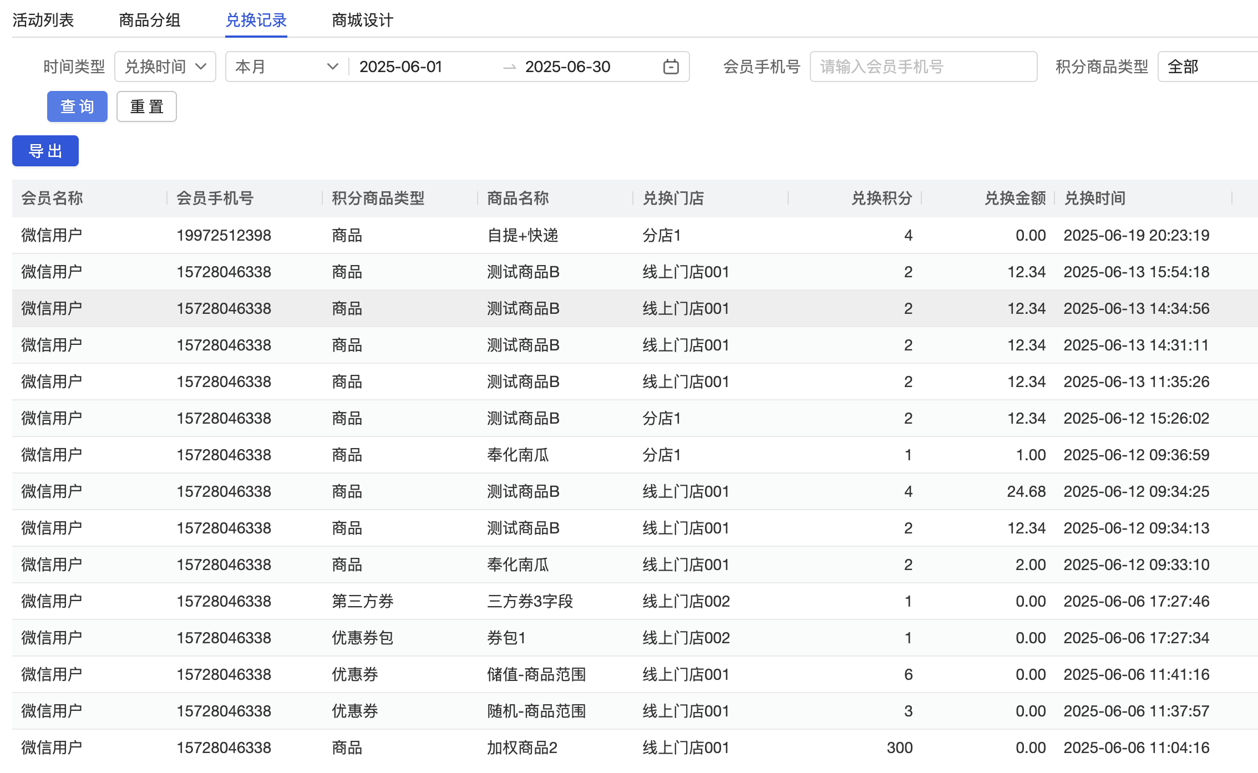Screen dimensions: 1258x773
Task: Click 线上门店002 in the 券包1 row
Action: (686, 638)
